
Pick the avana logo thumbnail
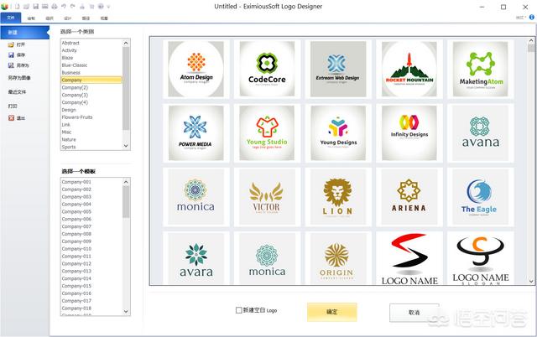[x=481, y=132]
